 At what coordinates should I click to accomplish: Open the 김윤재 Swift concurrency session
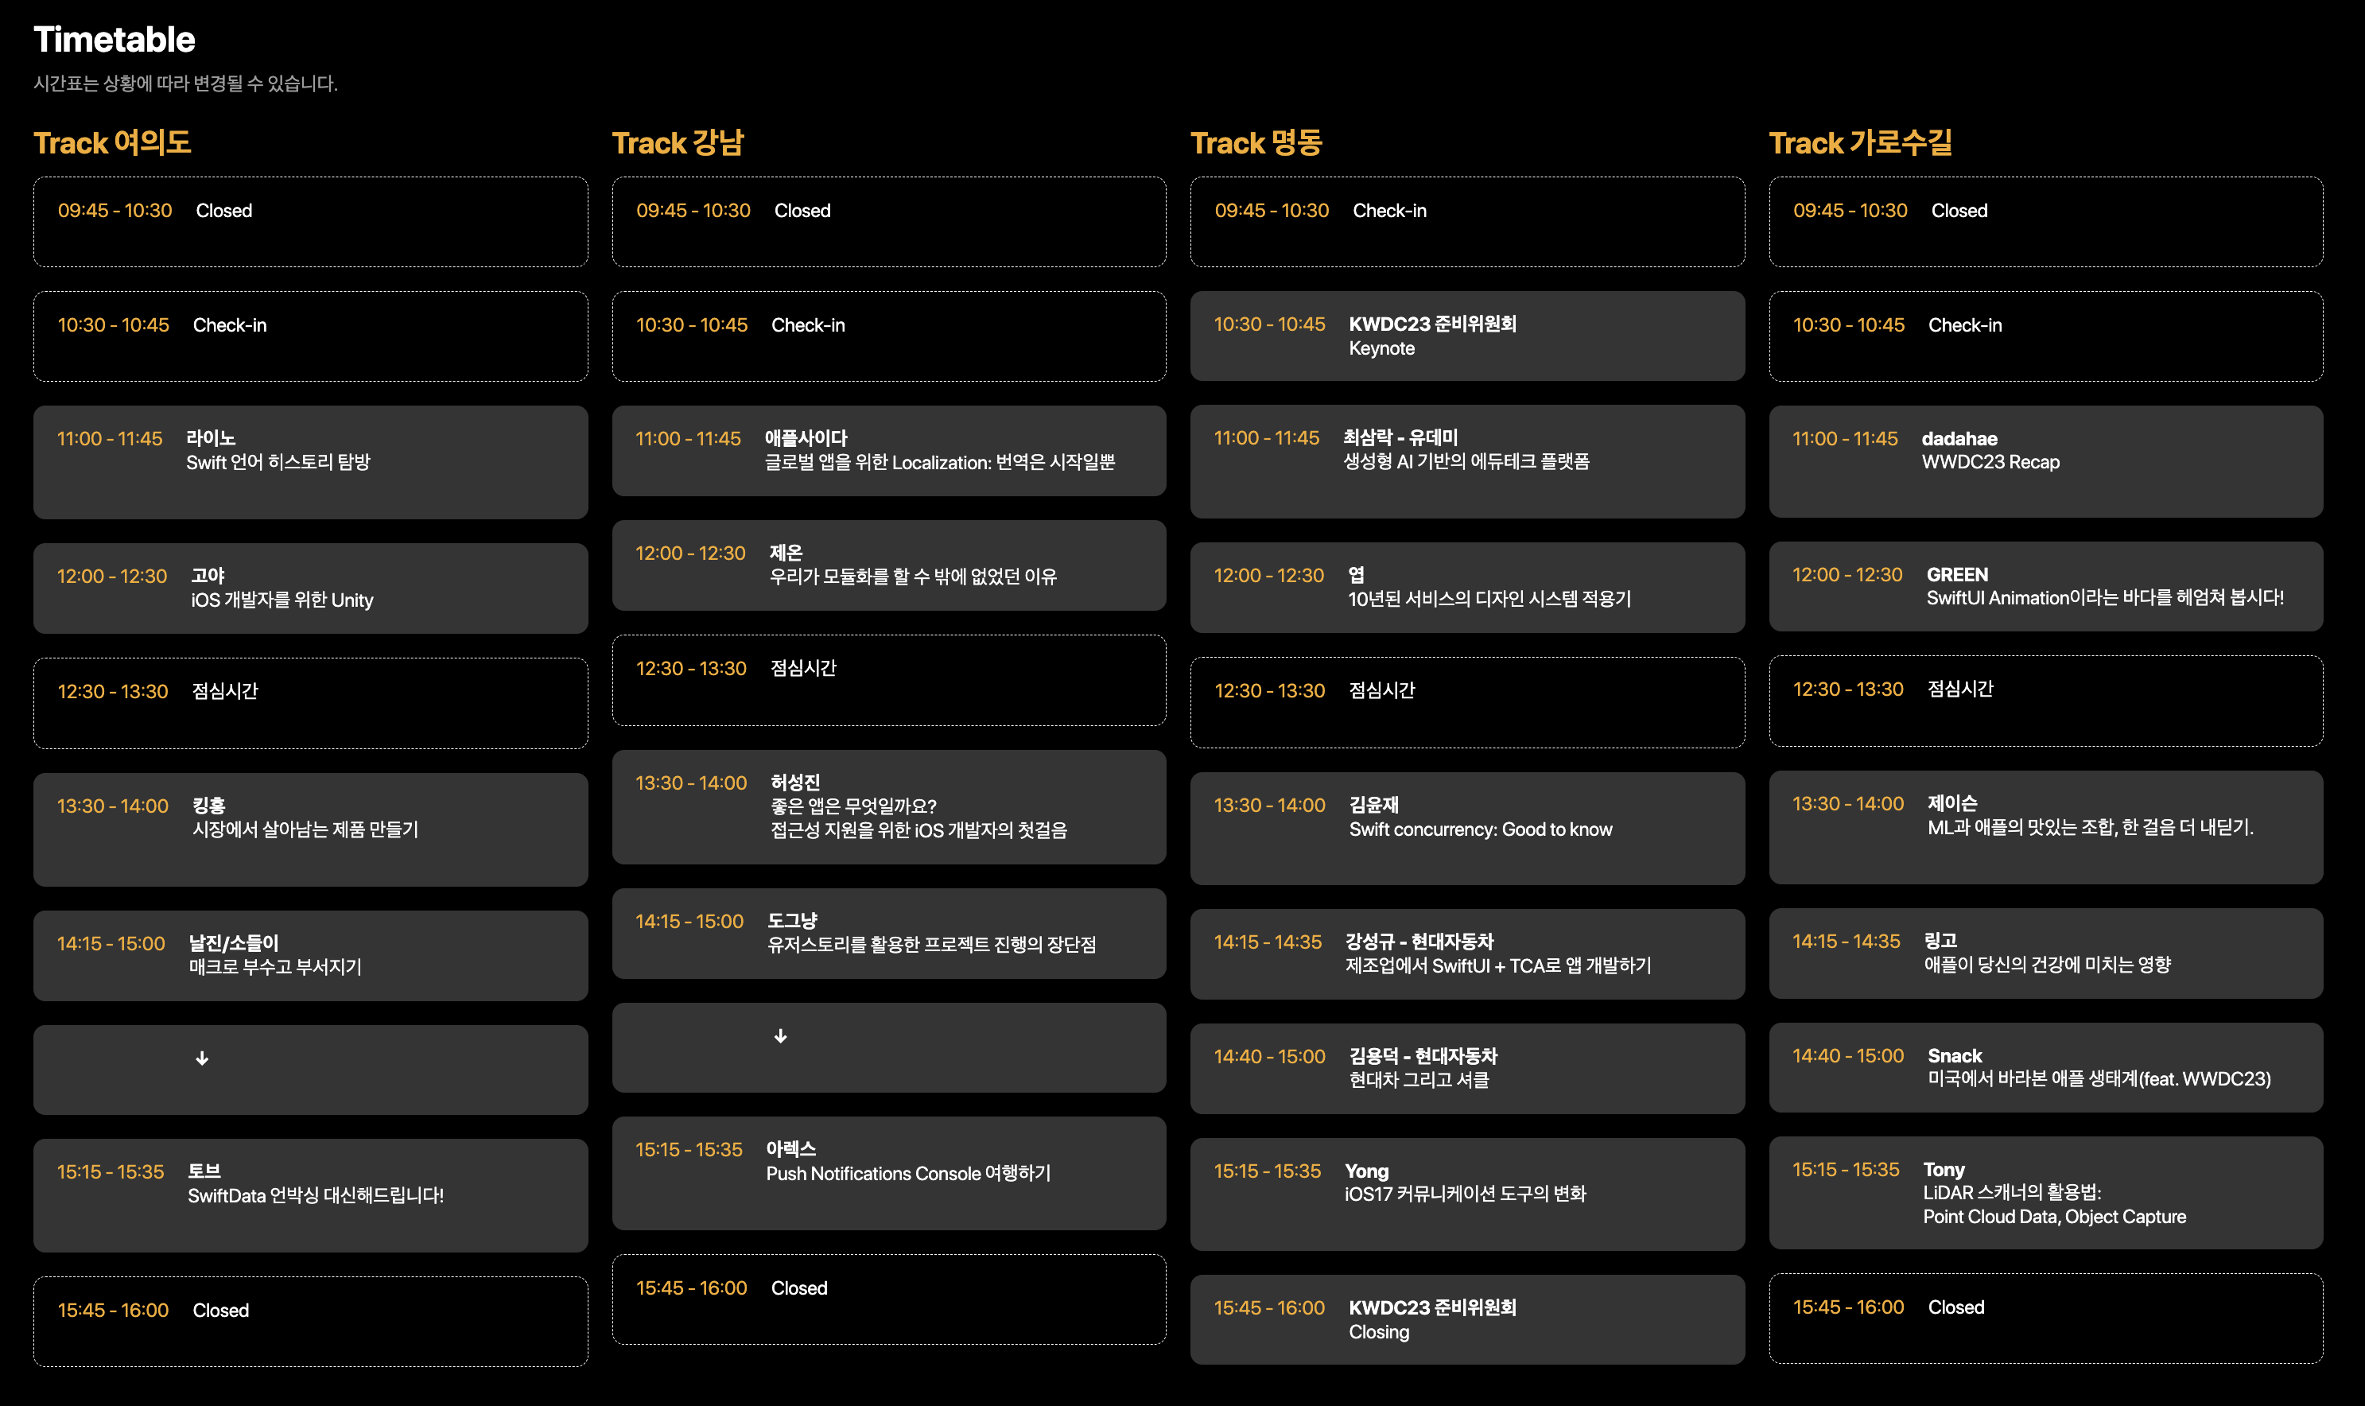pyautogui.click(x=1467, y=829)
